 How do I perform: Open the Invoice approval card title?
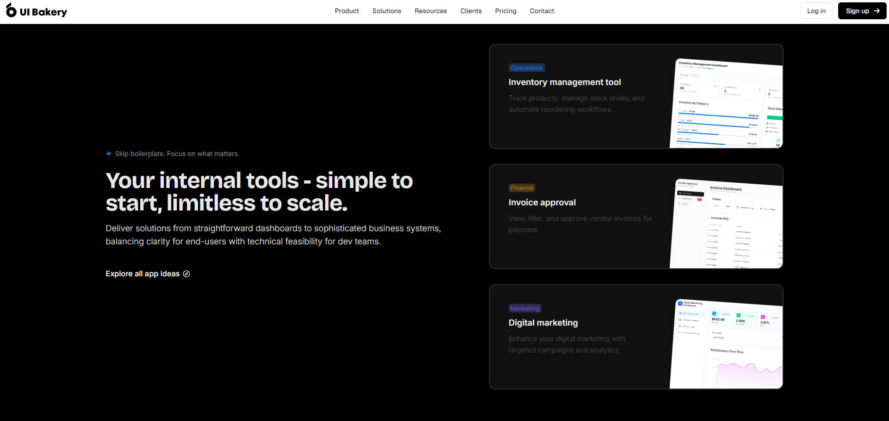(542, 203)
